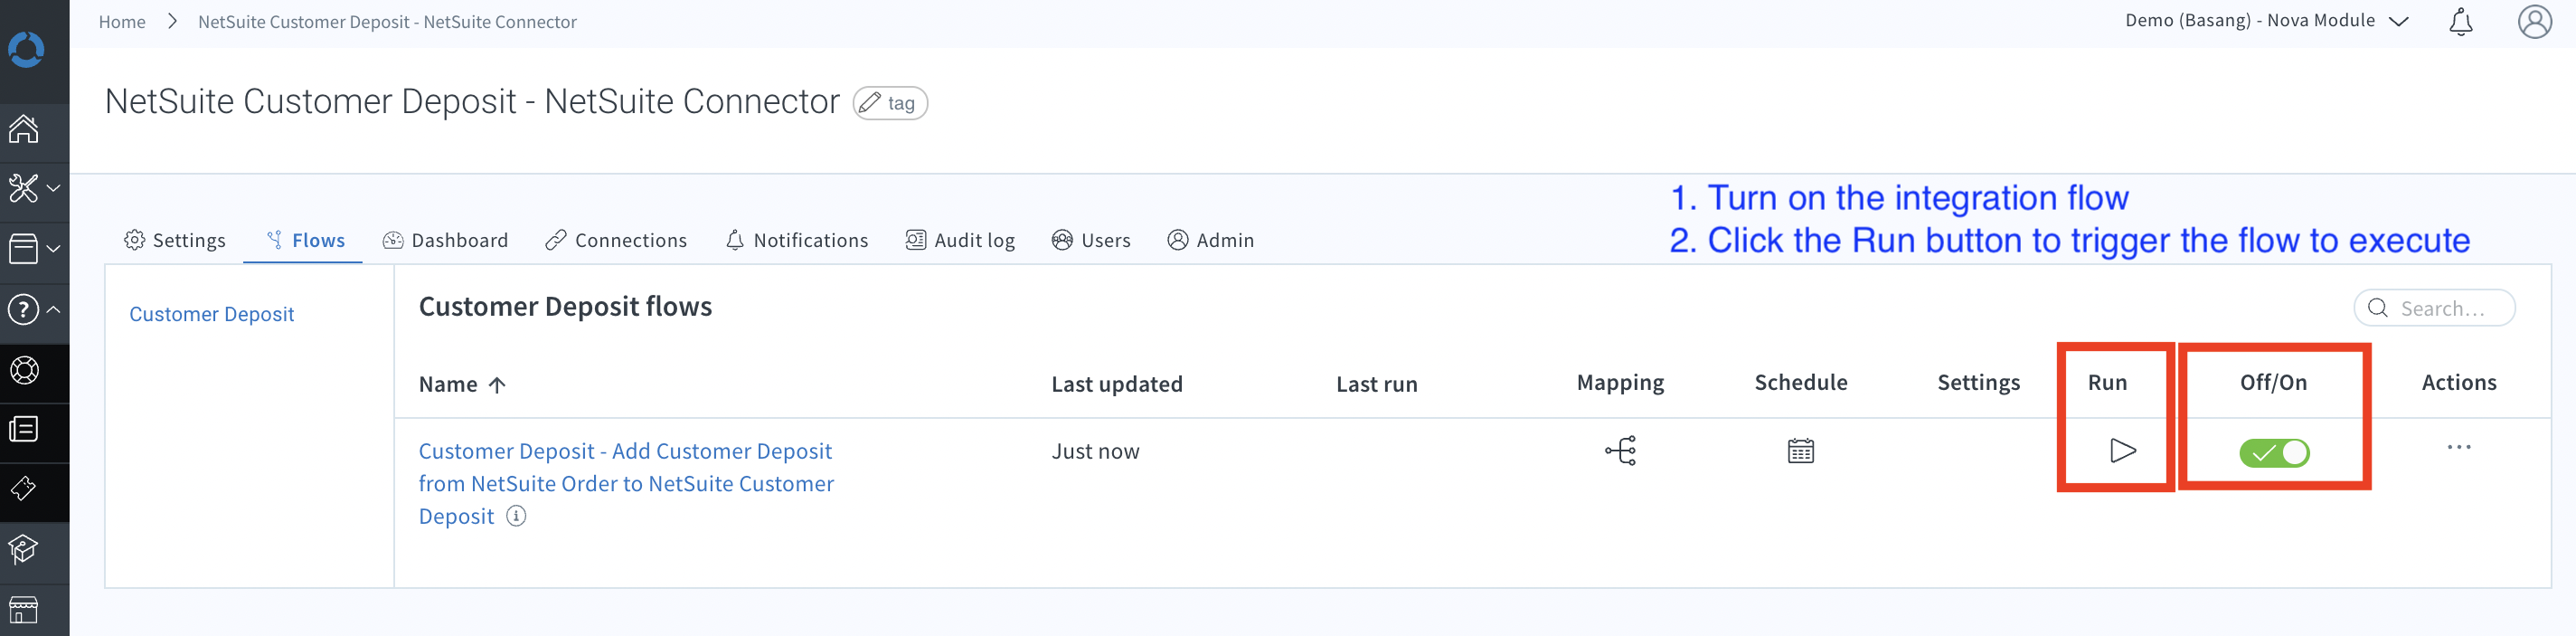The height and width of the screenshot is (636, 2576).
Task: Toggle the Customer Deposit flow off
Action: click(2274, 453)
